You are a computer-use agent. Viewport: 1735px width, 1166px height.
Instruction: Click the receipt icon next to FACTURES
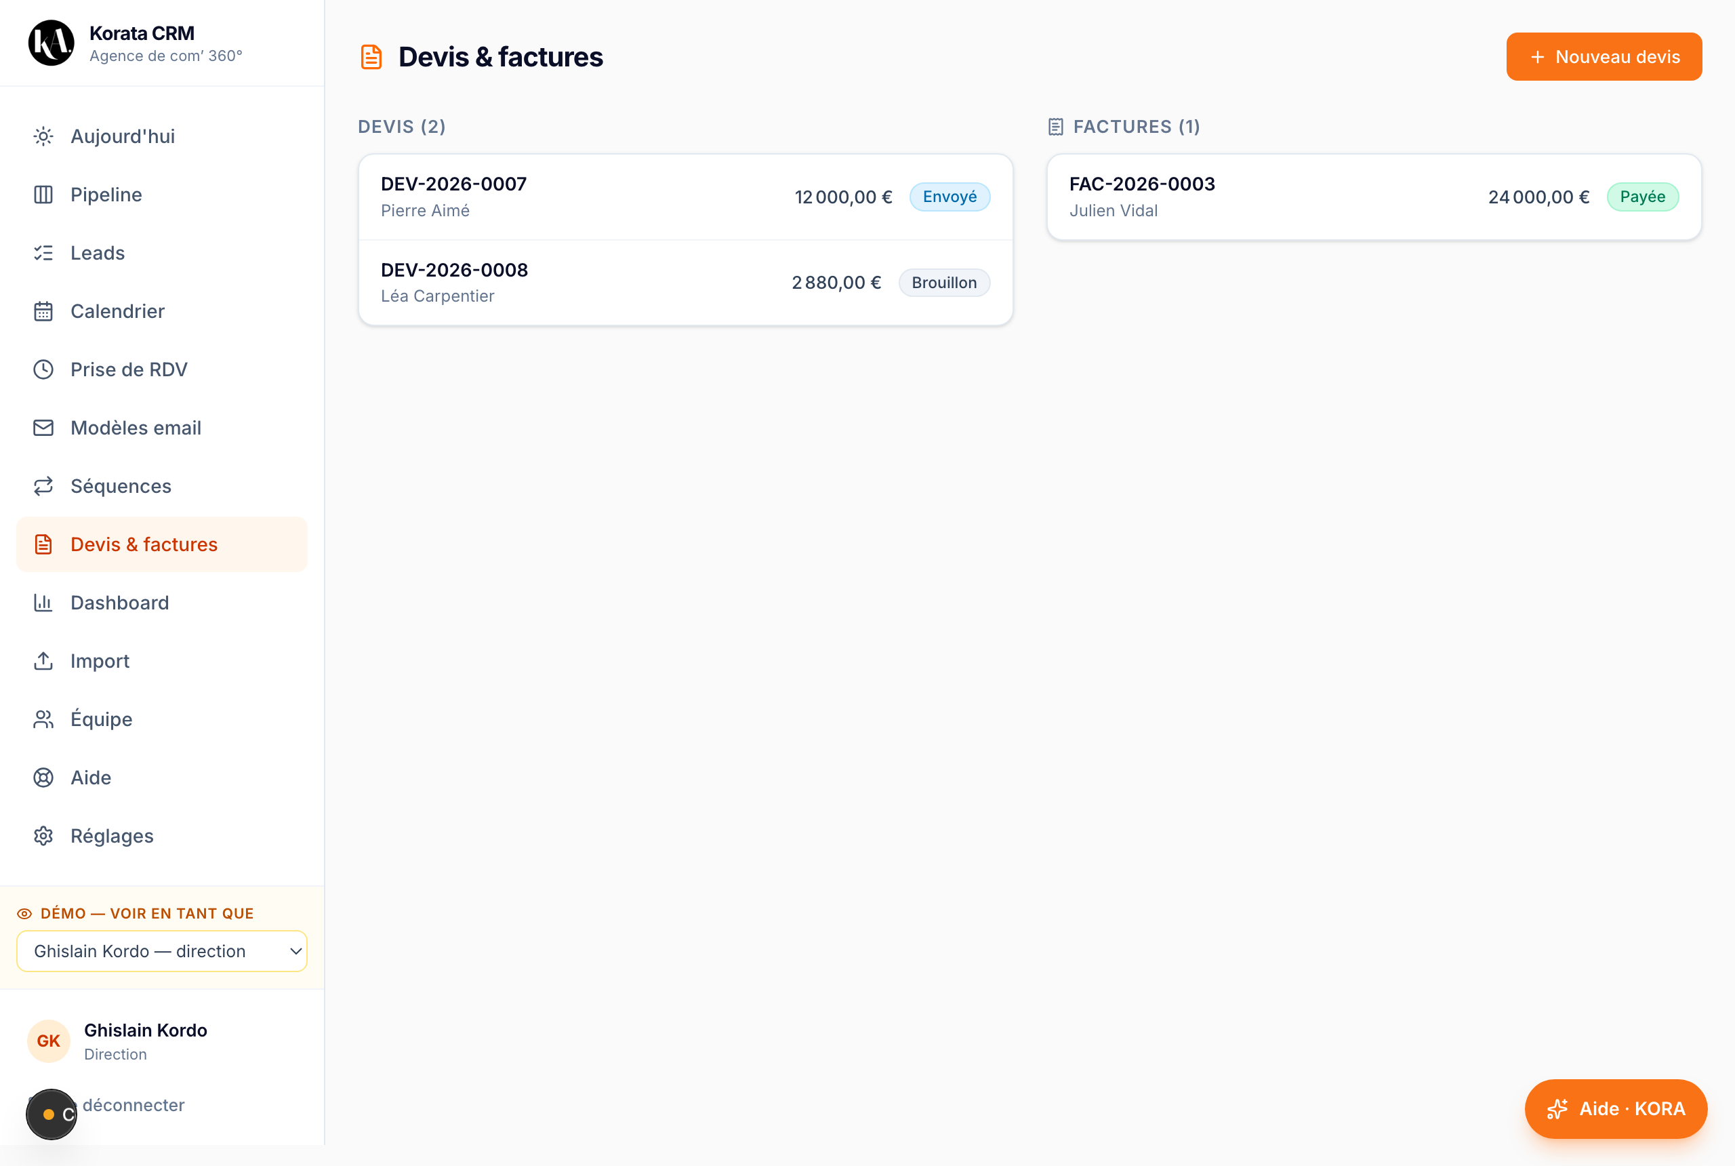point(1055,127)
